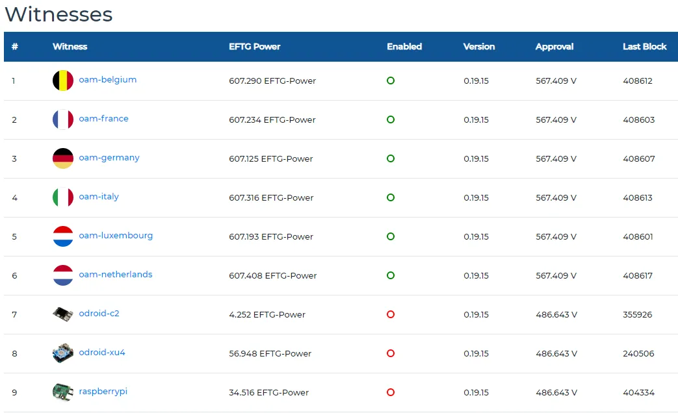Click the France flag avatar icon
678x413 pixels.
click(x=62, y=119)
